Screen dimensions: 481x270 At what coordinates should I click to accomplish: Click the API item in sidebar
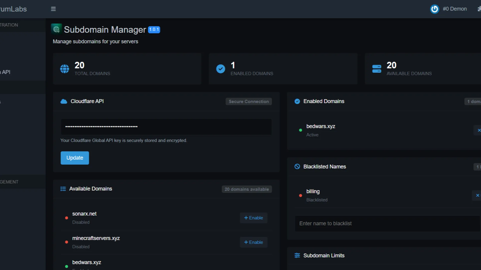tap(6, 72)
